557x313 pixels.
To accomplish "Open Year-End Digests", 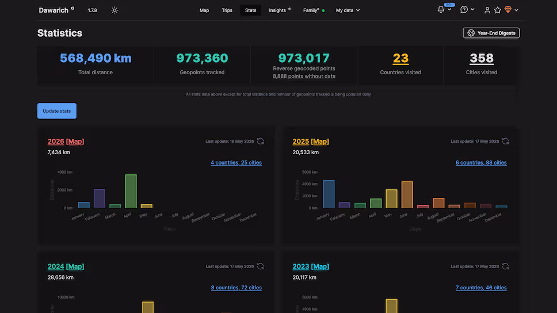I will 491,33.
